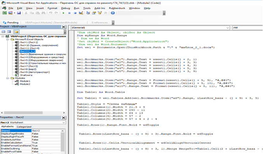Open the File menu

click(11, 8)
